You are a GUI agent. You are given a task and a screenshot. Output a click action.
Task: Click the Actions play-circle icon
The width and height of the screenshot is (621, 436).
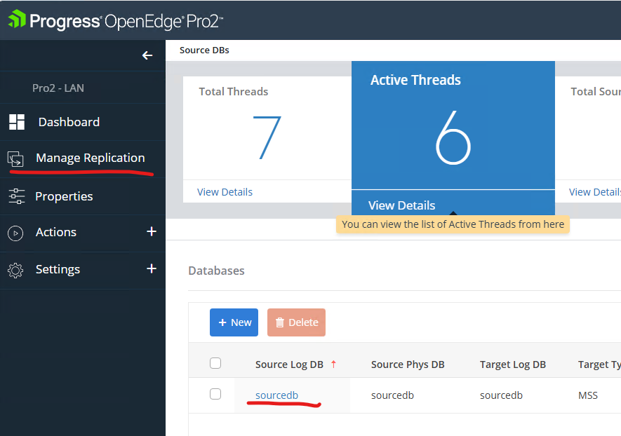[x=16, y=232]
